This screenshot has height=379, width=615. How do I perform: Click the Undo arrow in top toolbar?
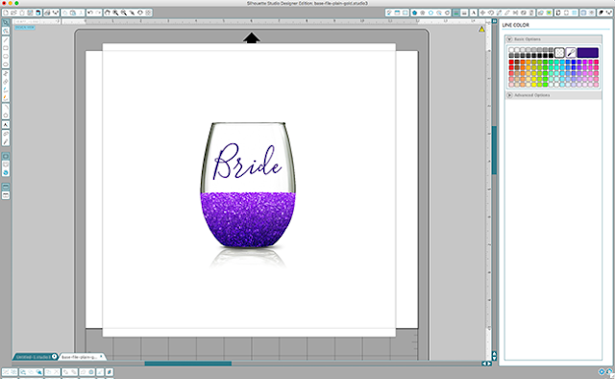click(89, 13)
